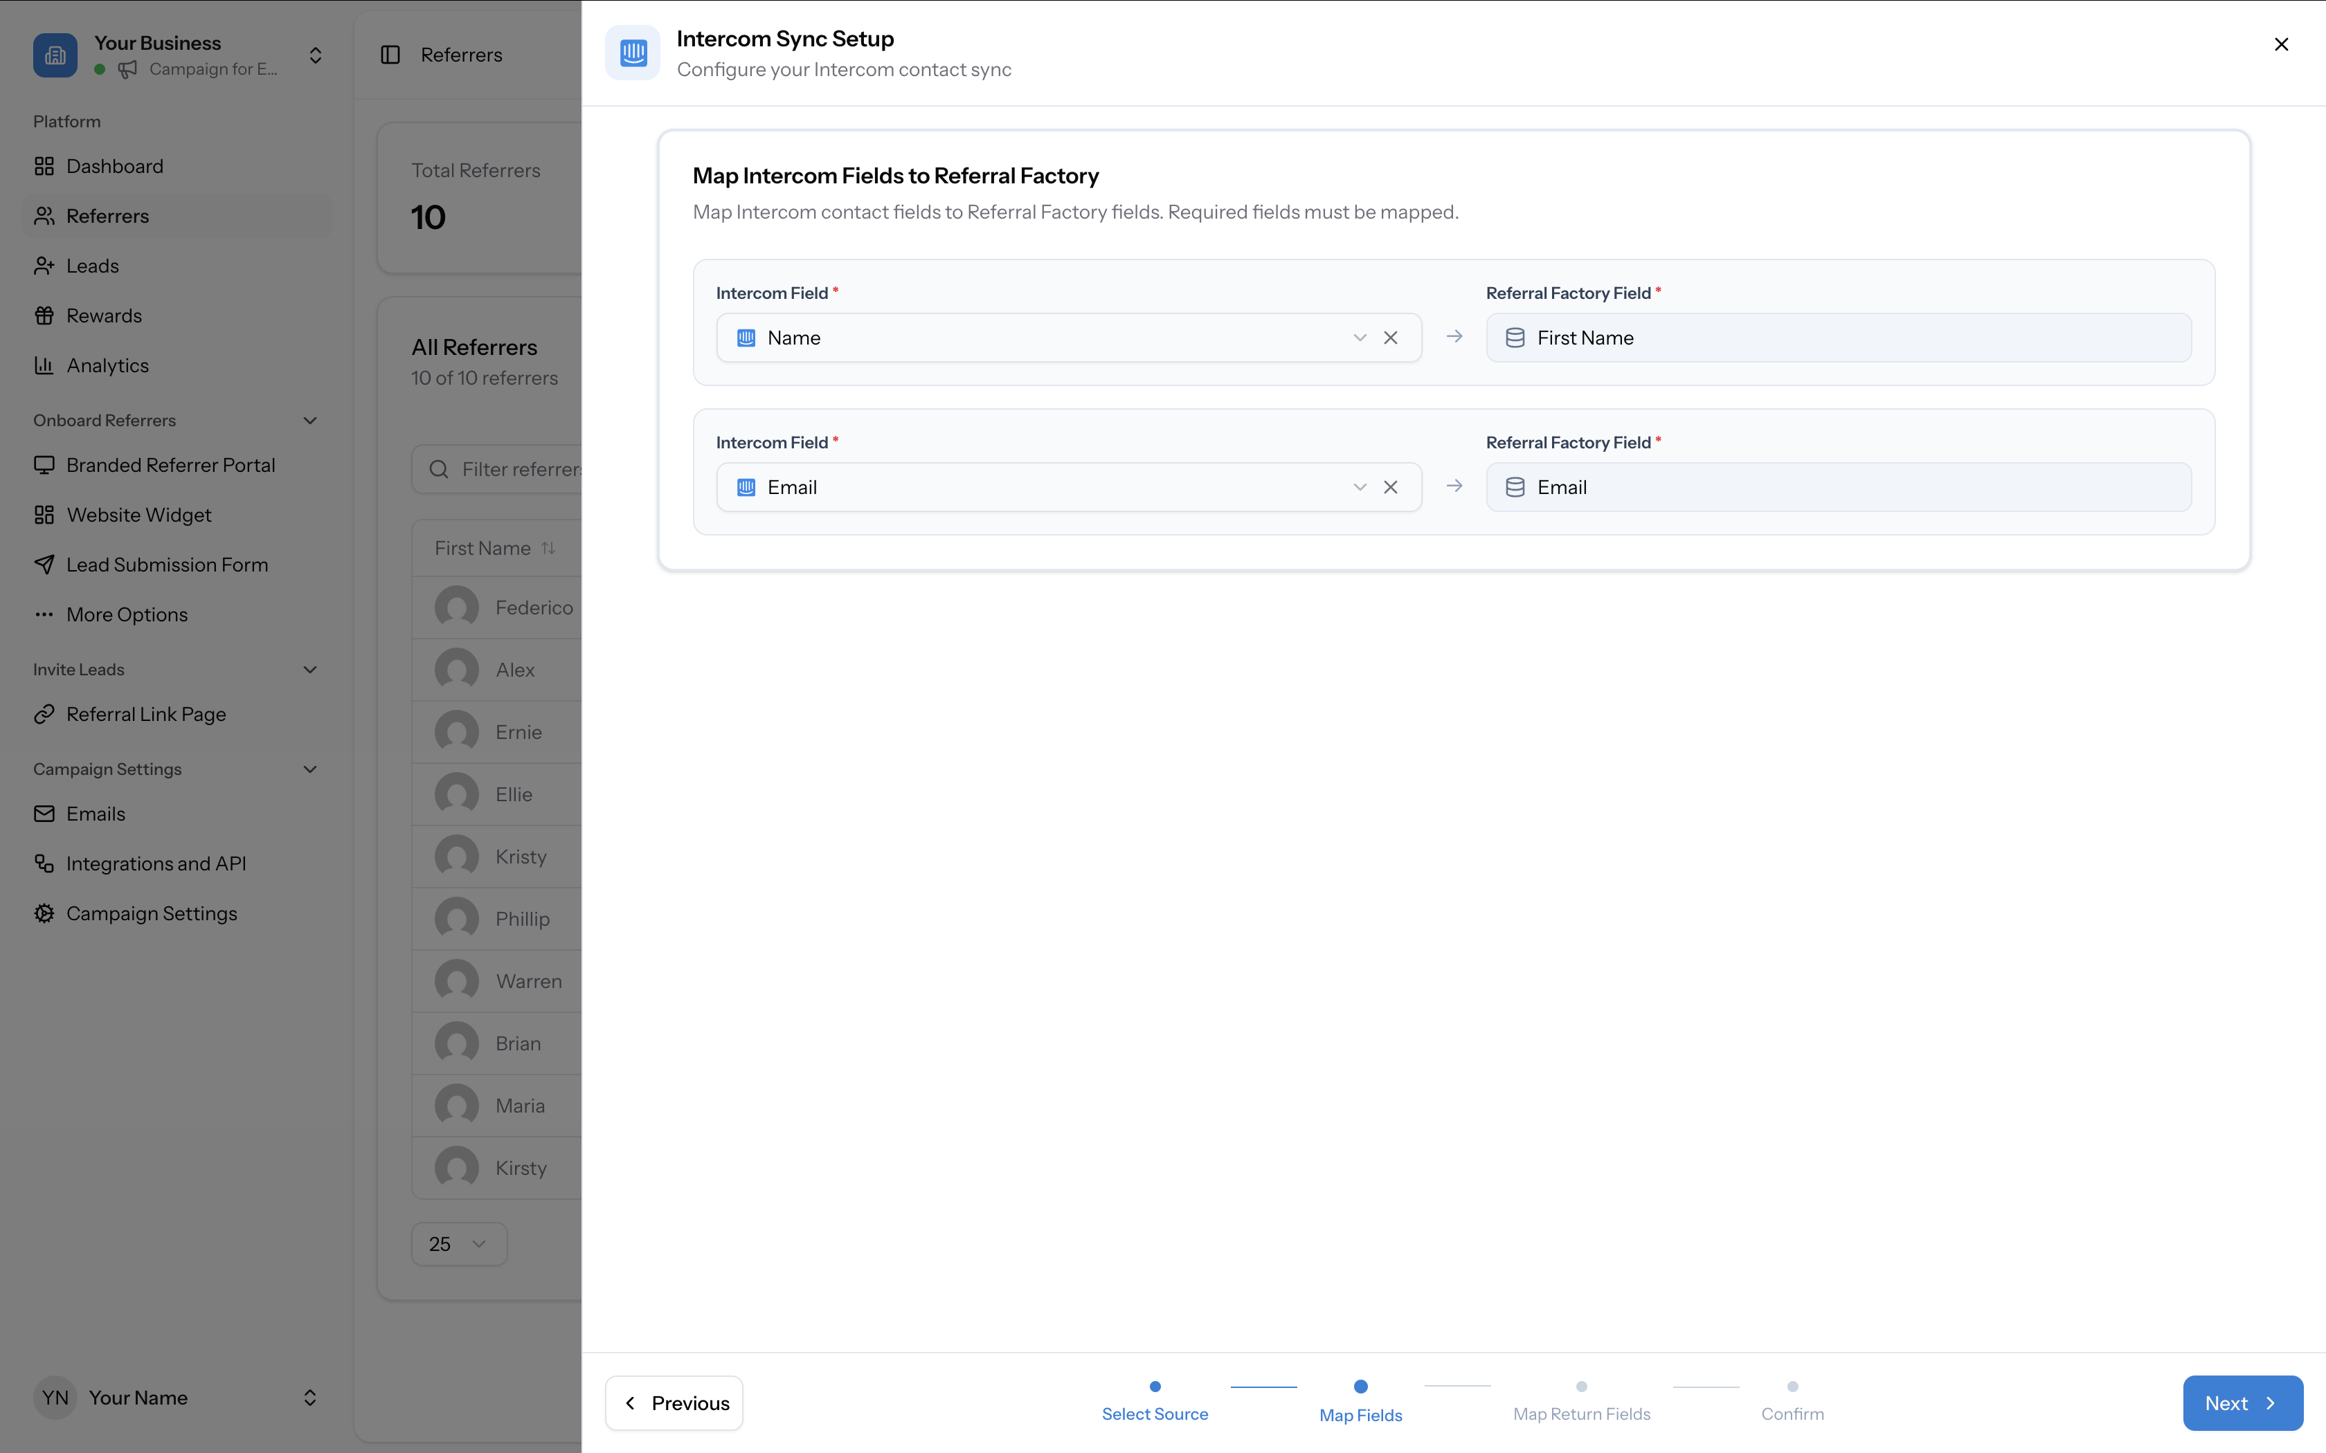Open the Email Intercom field dropdown
Screen dimensions: 2326x1453
[1359, 487]
